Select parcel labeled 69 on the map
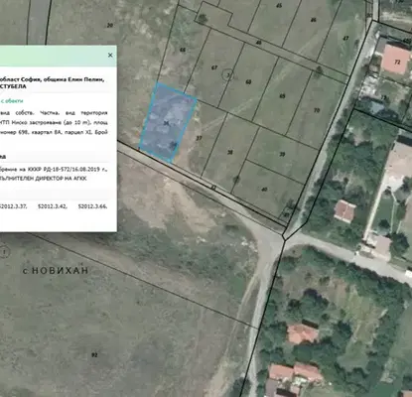Viewport: 412px width, 397px height. point(282,96)
